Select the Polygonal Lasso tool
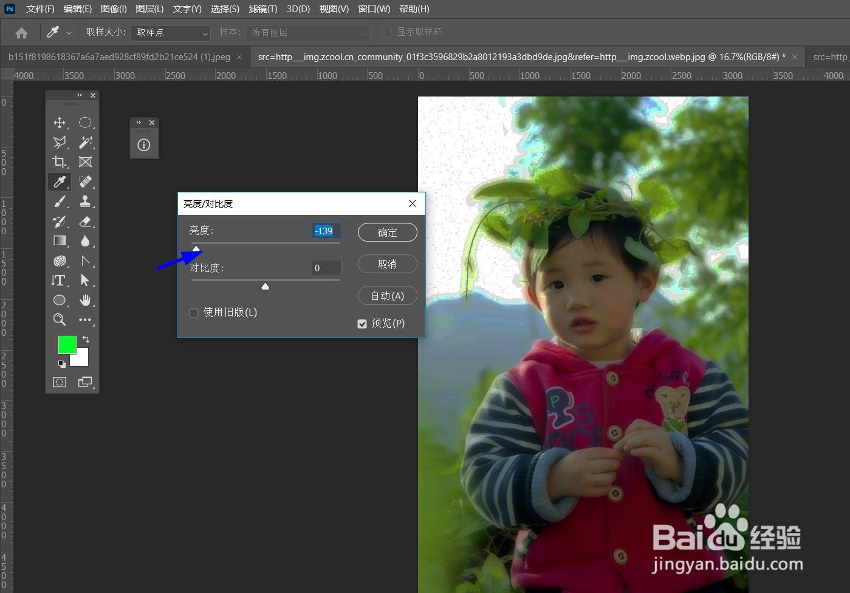Image resolution: width=850 pixels, height=593 pixels. pyautogui.click(x=60, y=142)
